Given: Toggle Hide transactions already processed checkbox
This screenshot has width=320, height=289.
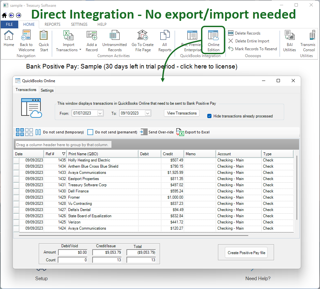Looking at the screenshot, I should click(x=209, y=116).
